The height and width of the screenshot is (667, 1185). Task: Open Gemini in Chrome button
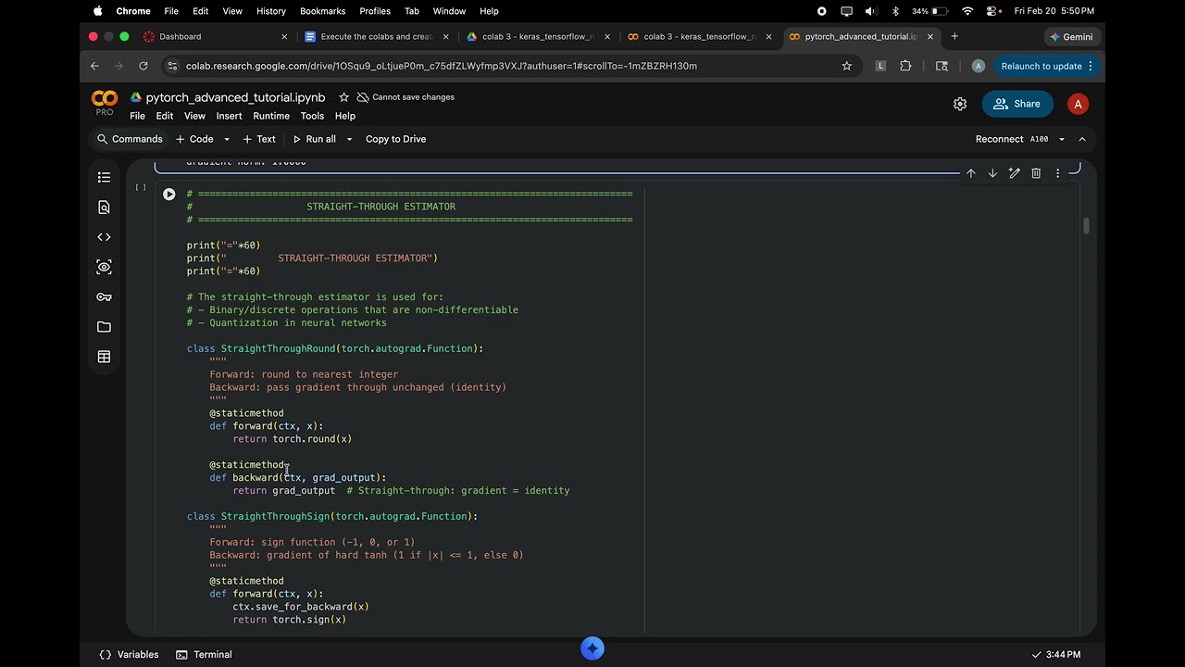(1071, 36)
